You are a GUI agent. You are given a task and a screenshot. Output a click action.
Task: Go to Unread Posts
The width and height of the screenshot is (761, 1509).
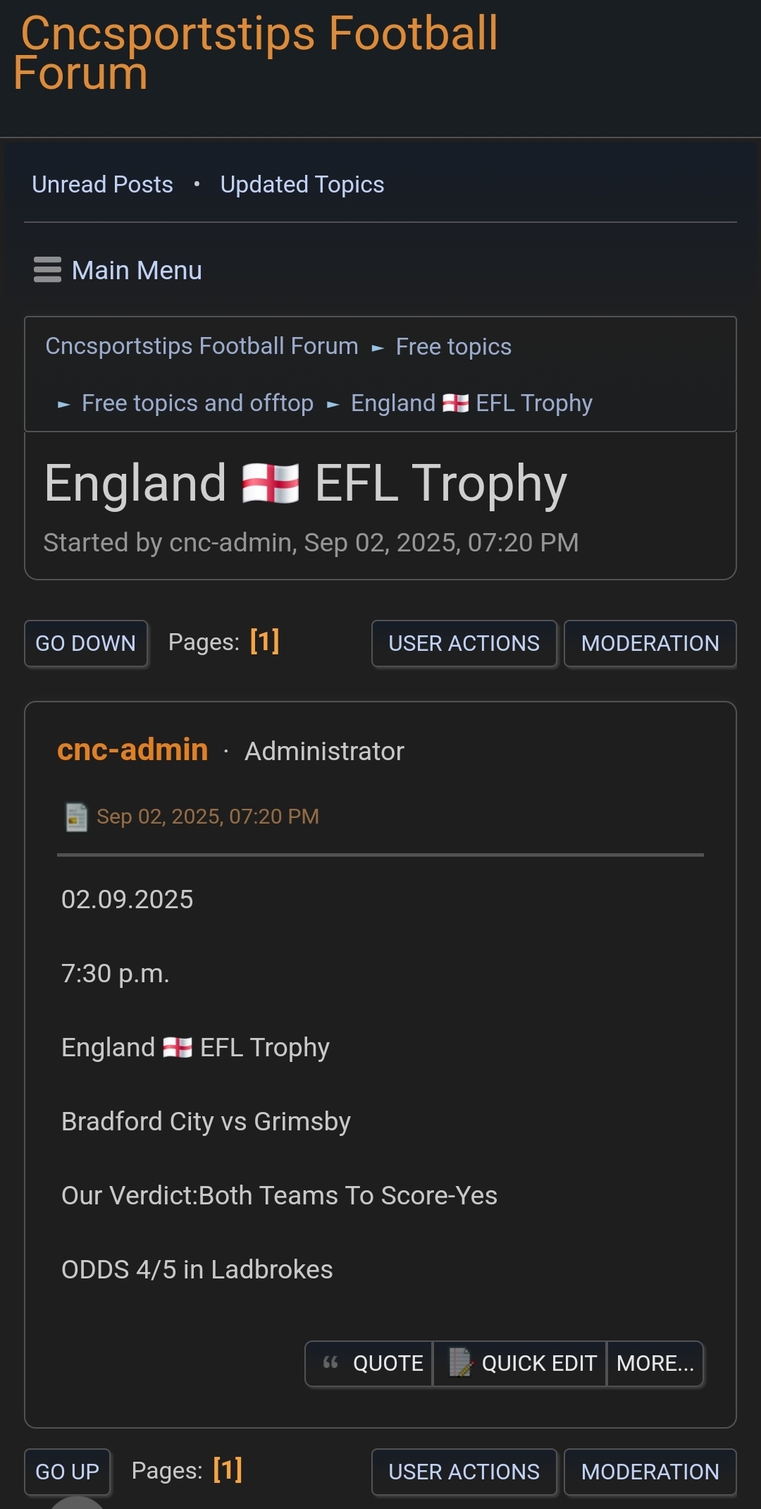point(102,185)
